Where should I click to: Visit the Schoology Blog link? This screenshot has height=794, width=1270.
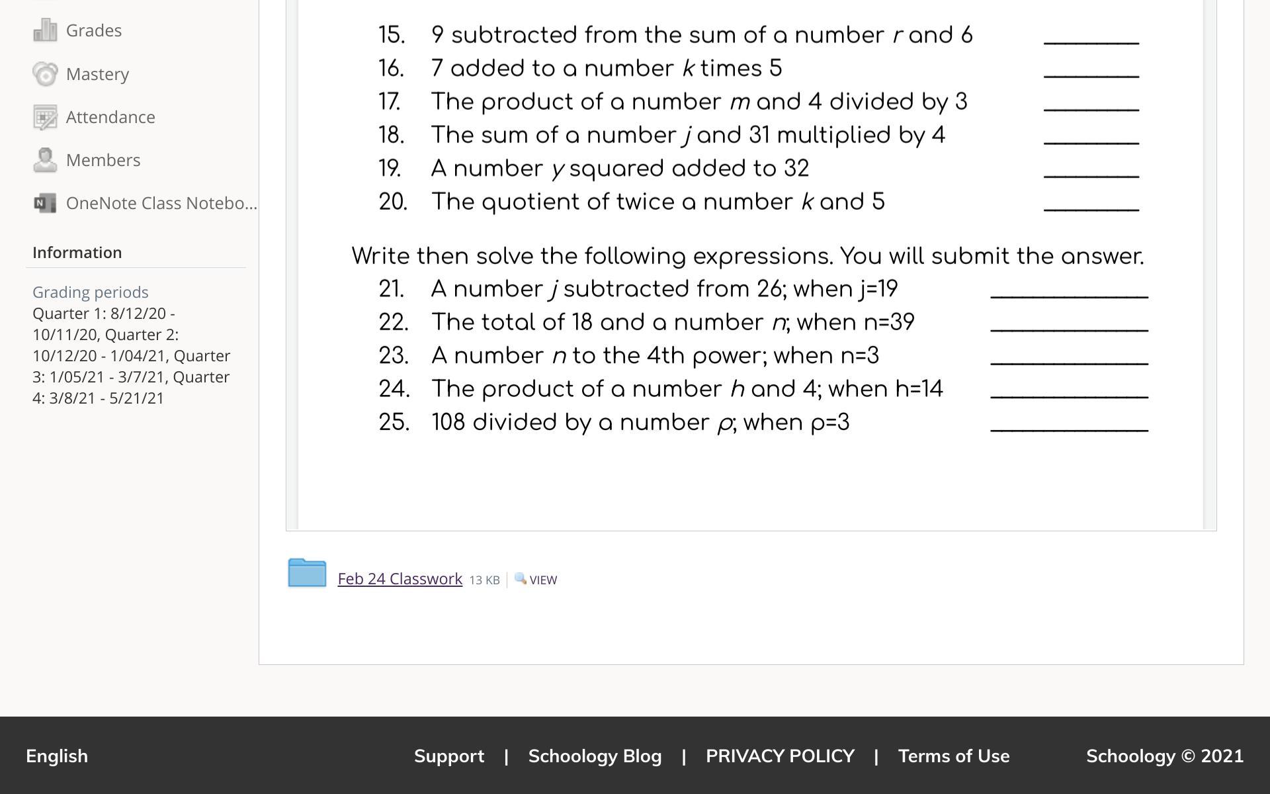point(595,756)
